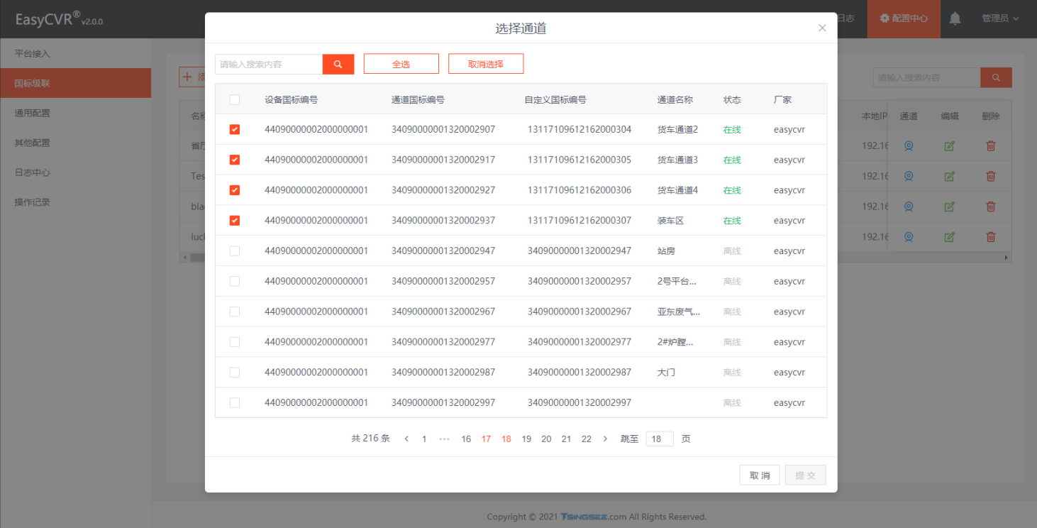The width and height of the screenshot is (1037, 528).
Task: Close the 选择通道 dialog with X
Action: (x=822, y=28)
